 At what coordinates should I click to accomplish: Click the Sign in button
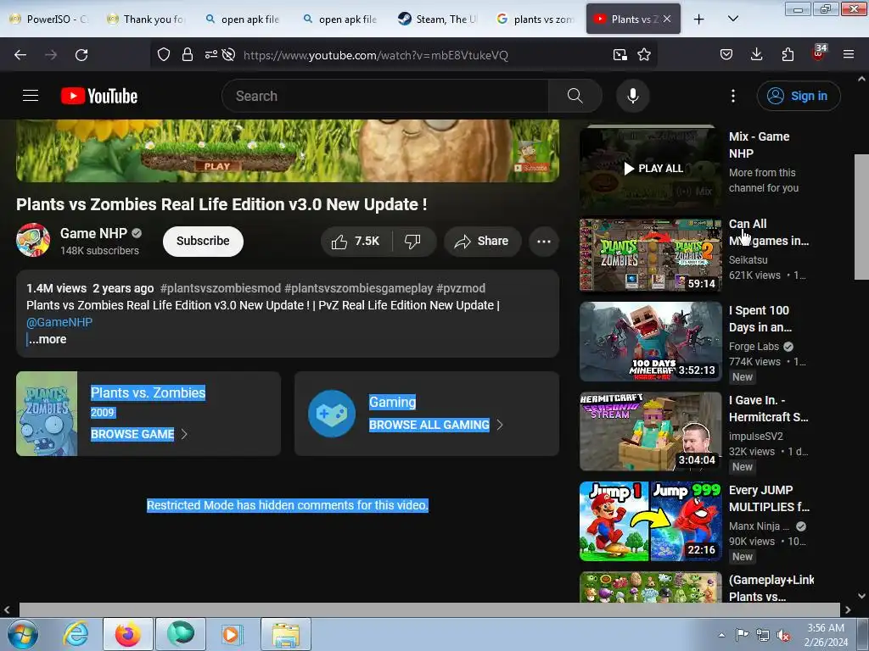pos(798,96)
